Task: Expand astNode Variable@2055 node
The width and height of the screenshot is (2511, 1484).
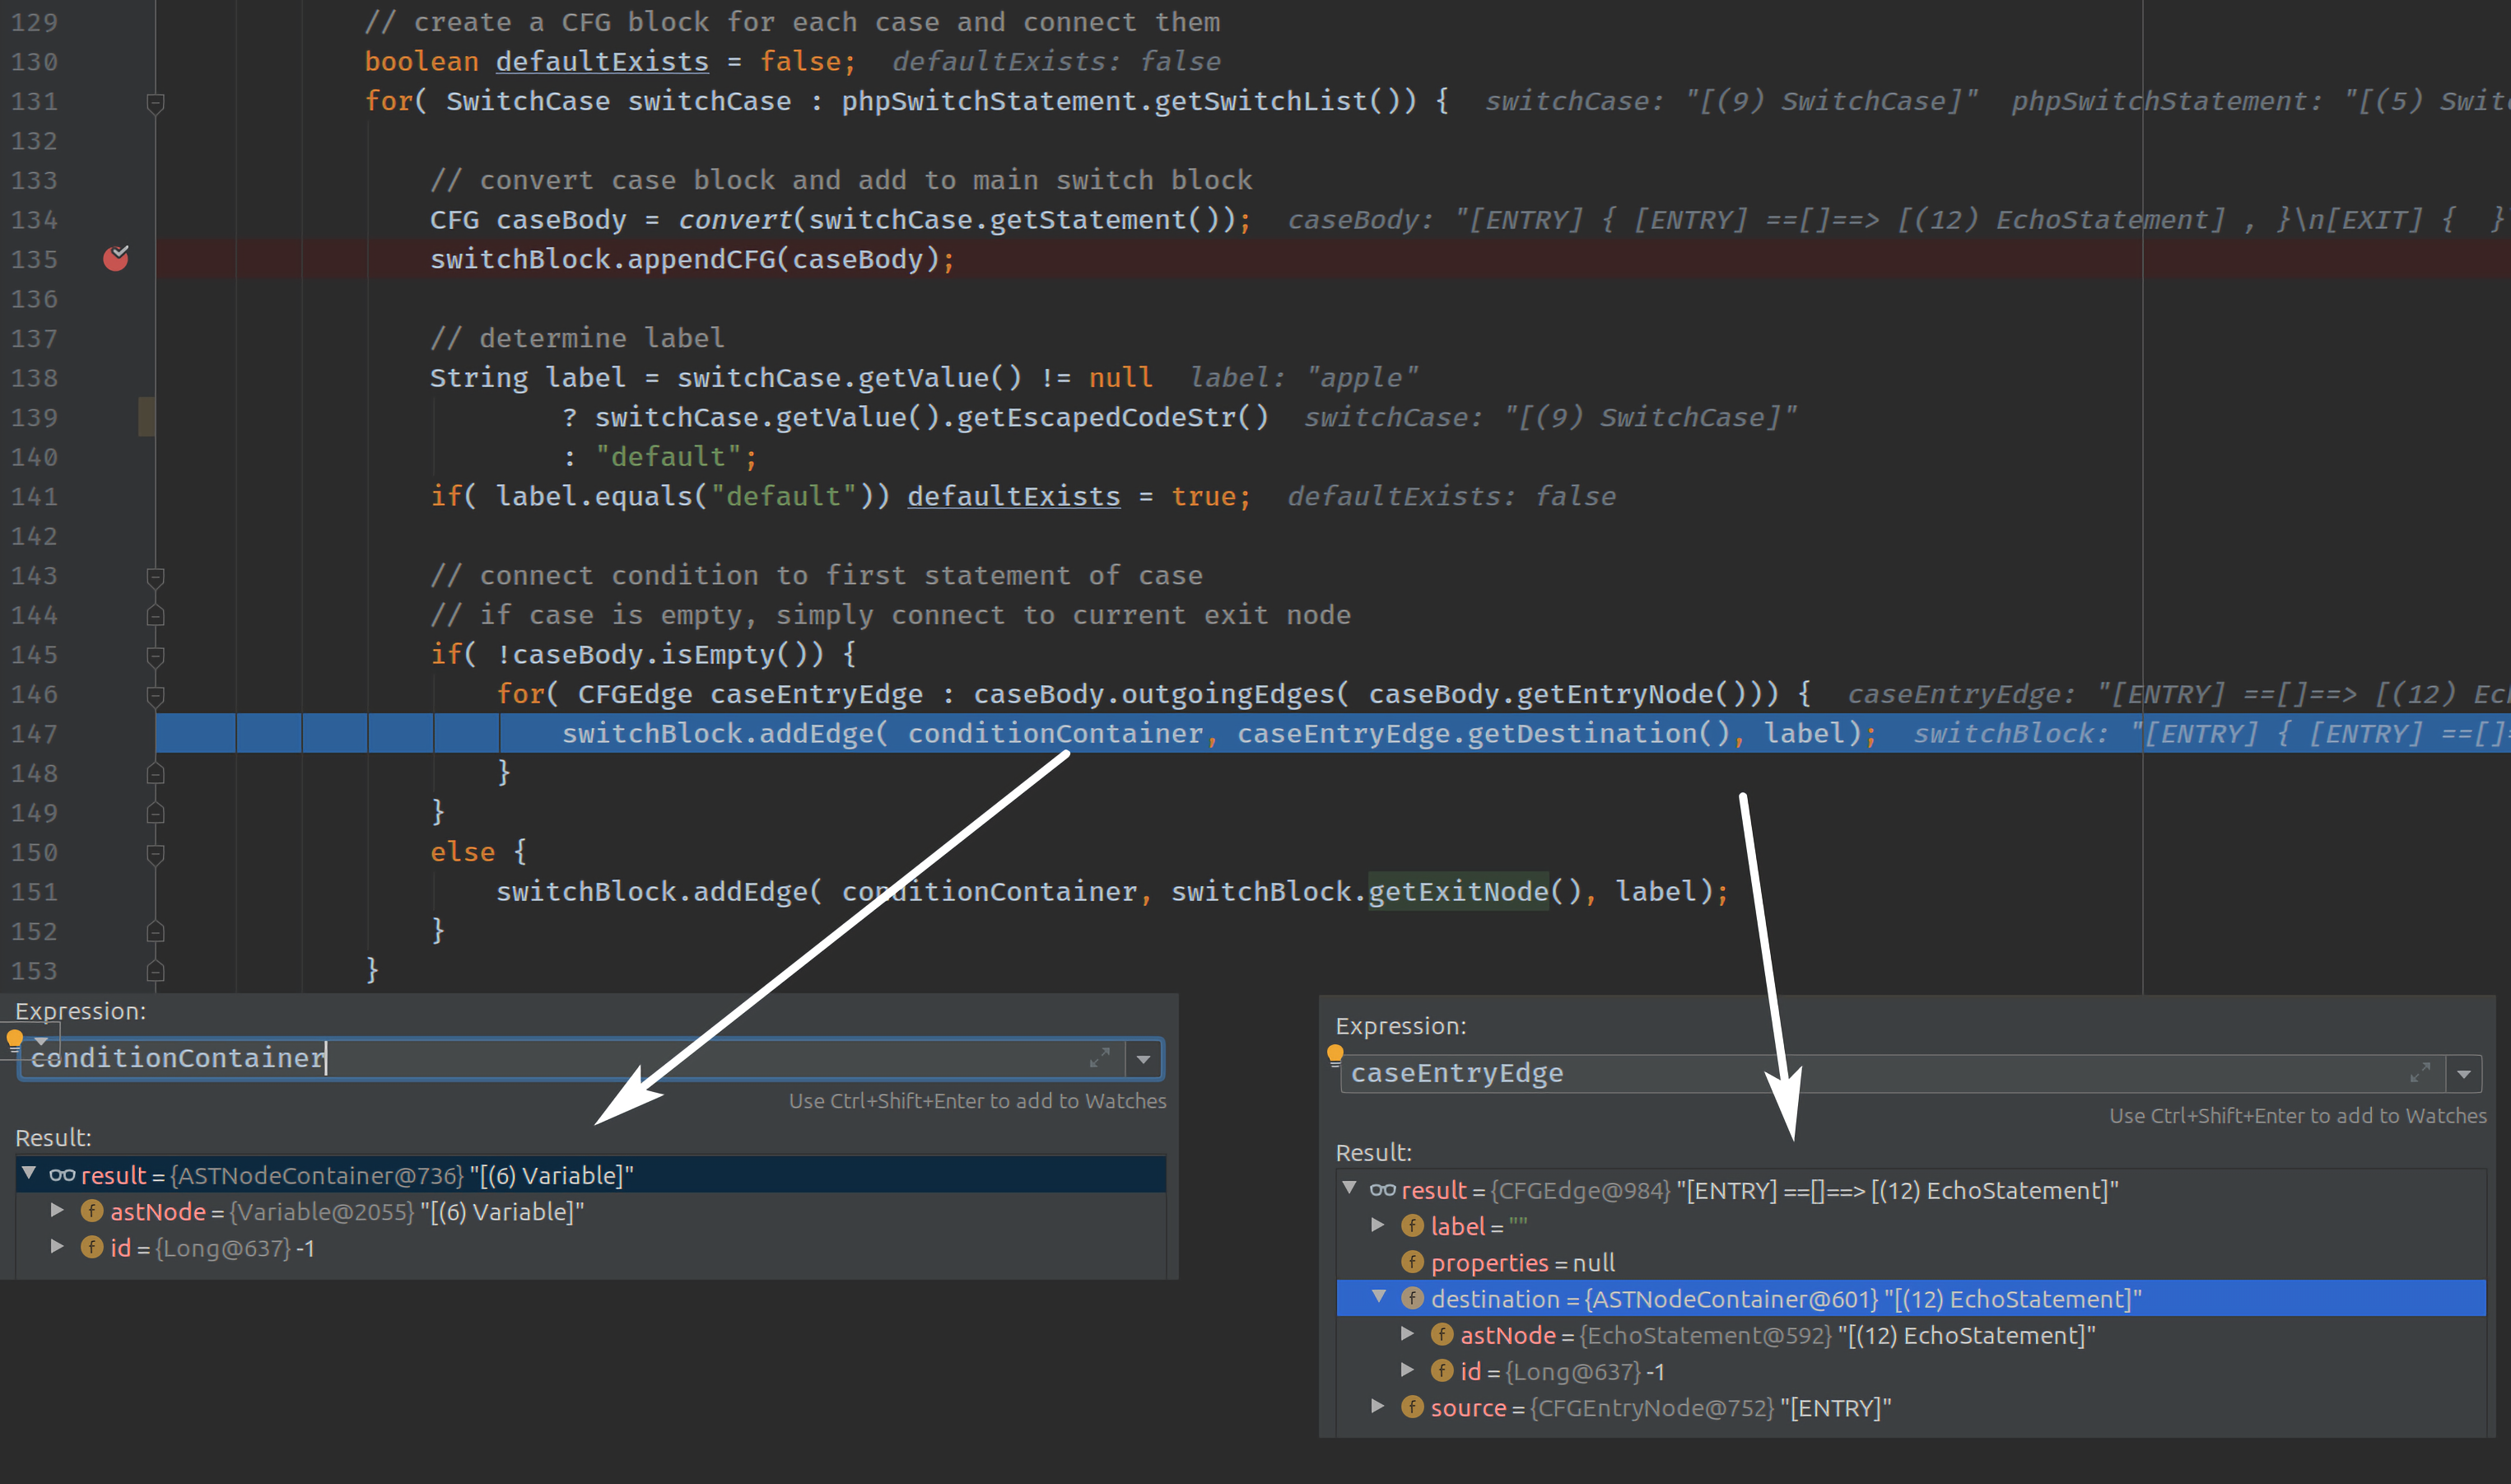Action: [x=57, y=1210]
